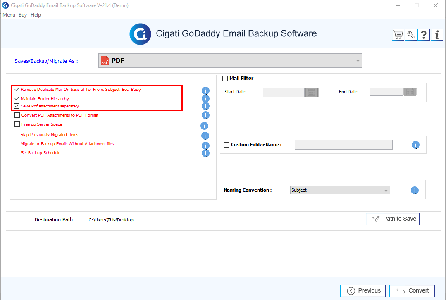Enable Set Backup Schedule checkbox
This screenshot has width=446, height=300.
pyautogui.click(x=17, y=153)
